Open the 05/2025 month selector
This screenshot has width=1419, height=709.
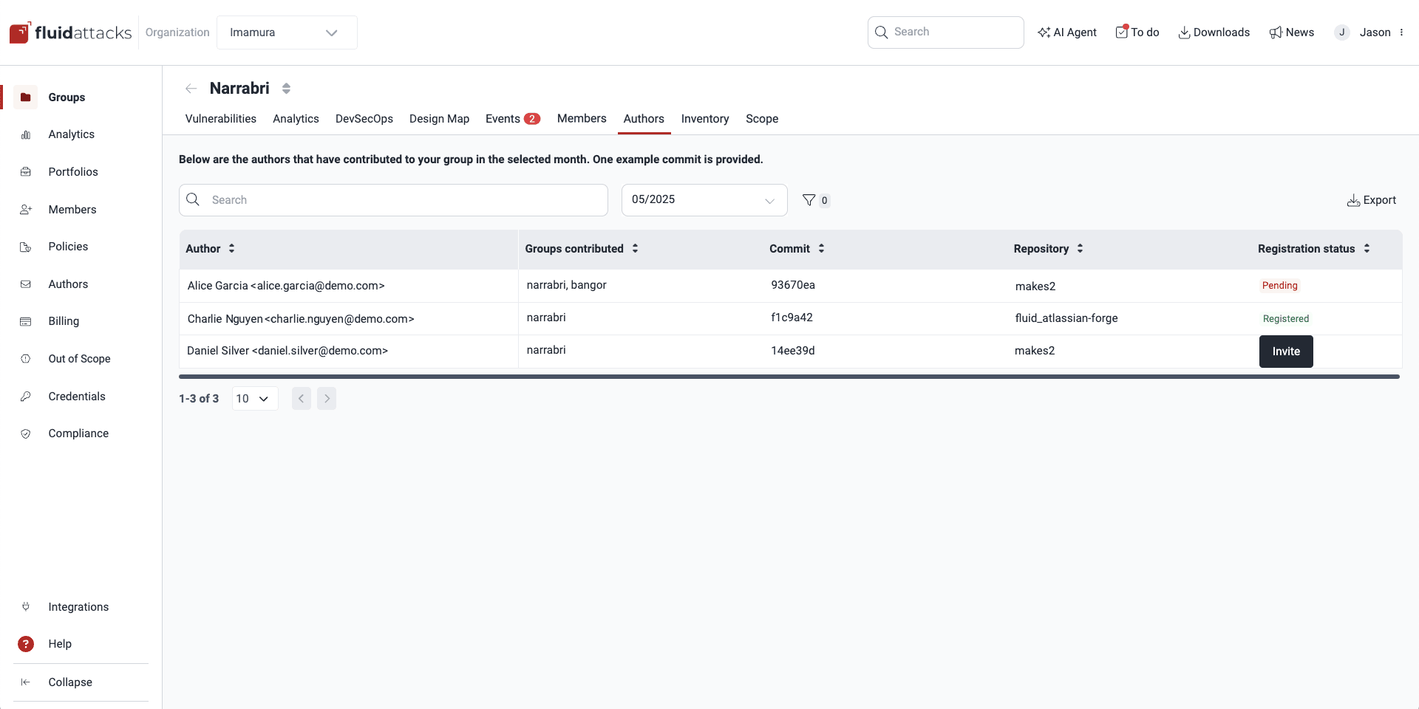(704, 199)
